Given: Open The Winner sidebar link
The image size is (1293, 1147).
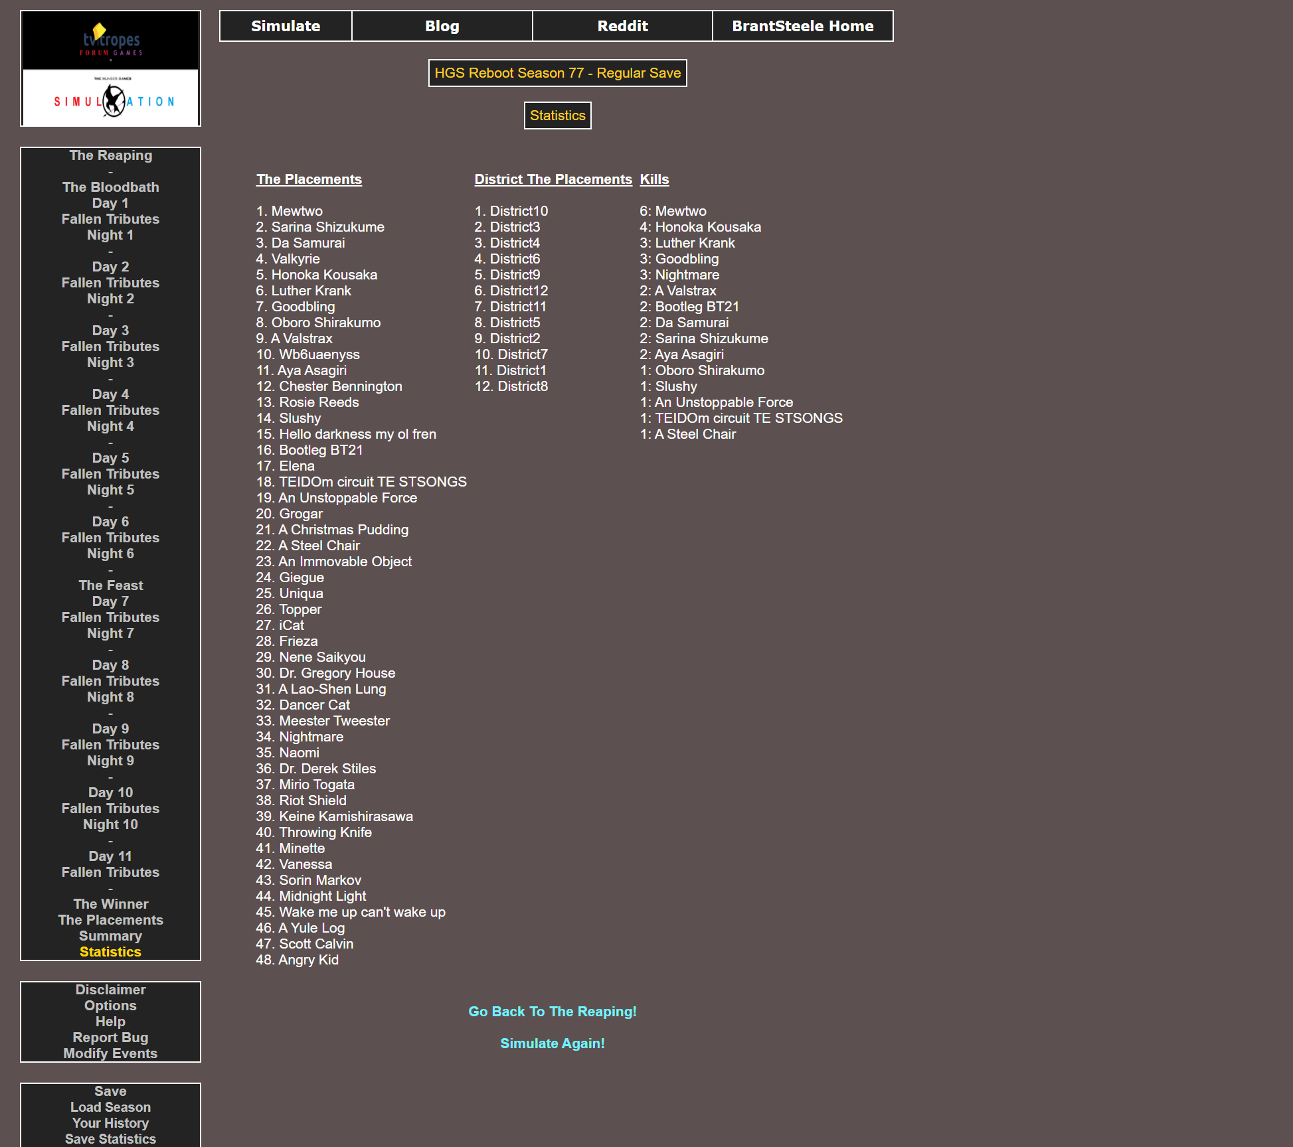Looking at the screenshot, I should 110,904.
